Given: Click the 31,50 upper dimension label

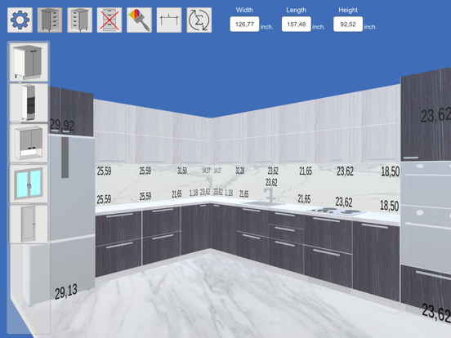Looking at the screenshot, I should pos(182,171).
